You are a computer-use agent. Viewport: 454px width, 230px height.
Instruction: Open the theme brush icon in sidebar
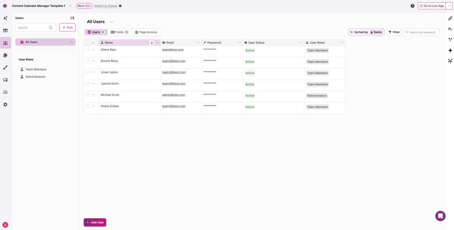pos(5,67)
